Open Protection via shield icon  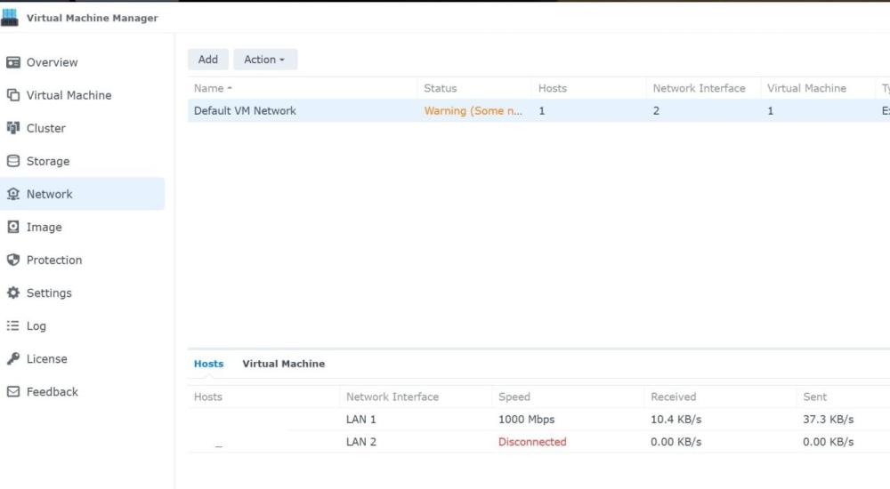(13, 260)
